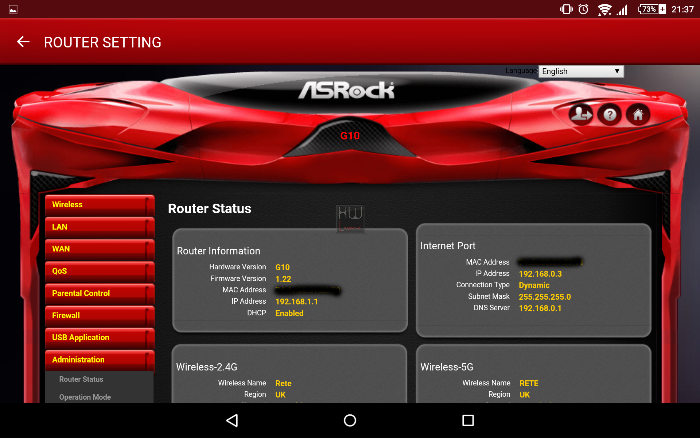
Task: Tap the battery 73% indicator
Action: coord(652,9)
